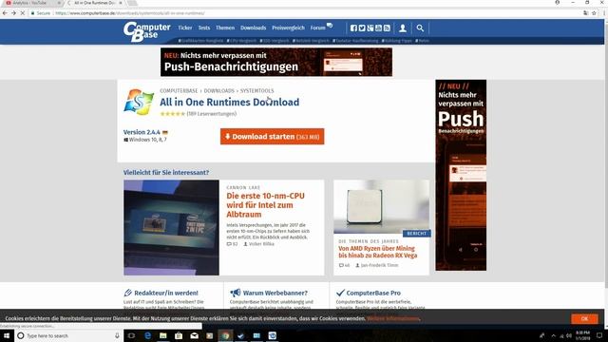
Task: Switch to the Analytics - YouTube tab
Action: (x=31, y=3)
